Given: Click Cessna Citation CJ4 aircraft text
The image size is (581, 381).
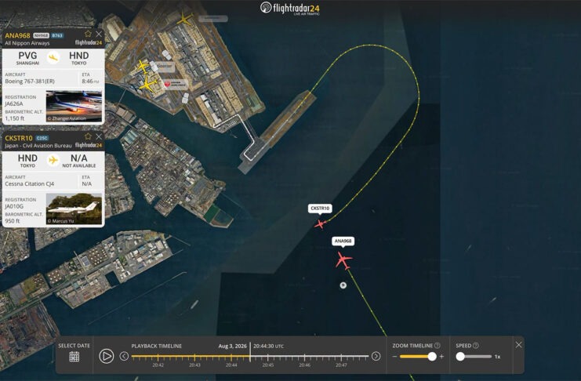Looking at the screenshot, I should pos(29,183).
